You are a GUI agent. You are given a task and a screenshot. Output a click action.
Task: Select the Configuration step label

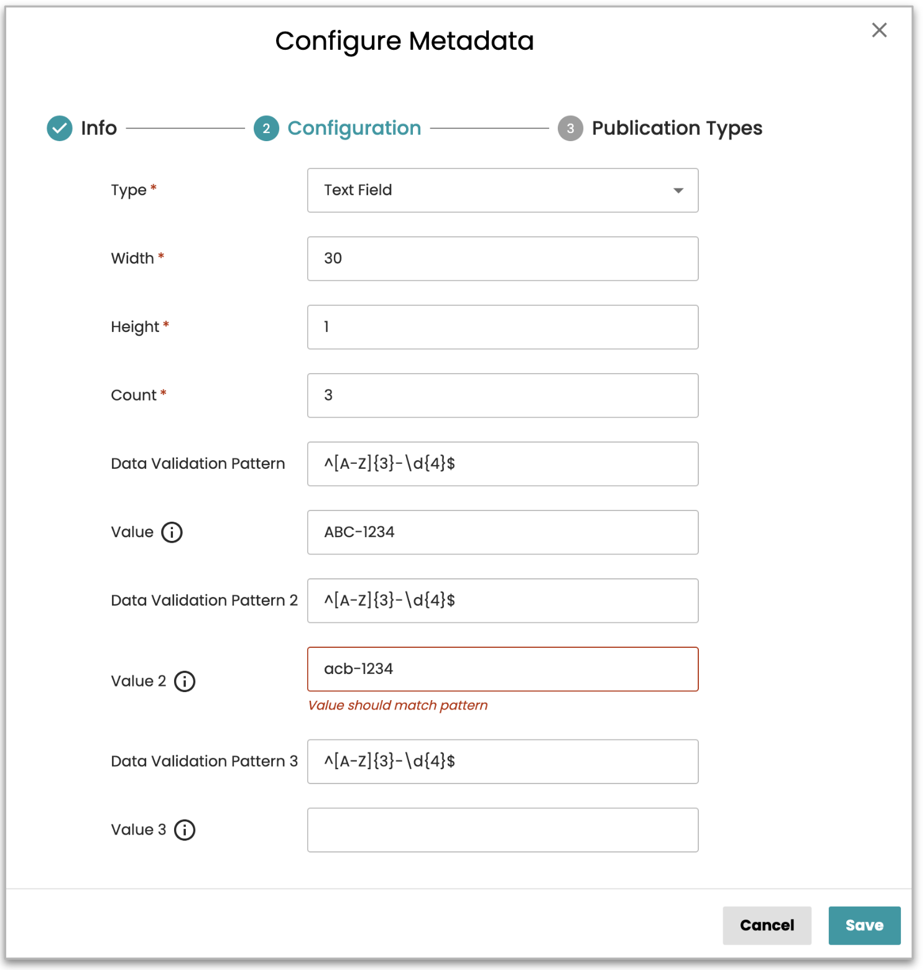tap(354, 128)
